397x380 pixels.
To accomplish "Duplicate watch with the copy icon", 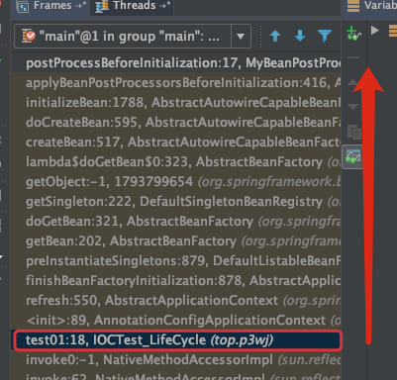I will [354, 132].
